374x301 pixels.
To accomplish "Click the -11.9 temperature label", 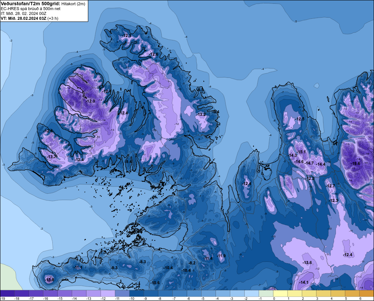I will click(x=221, y=256).
